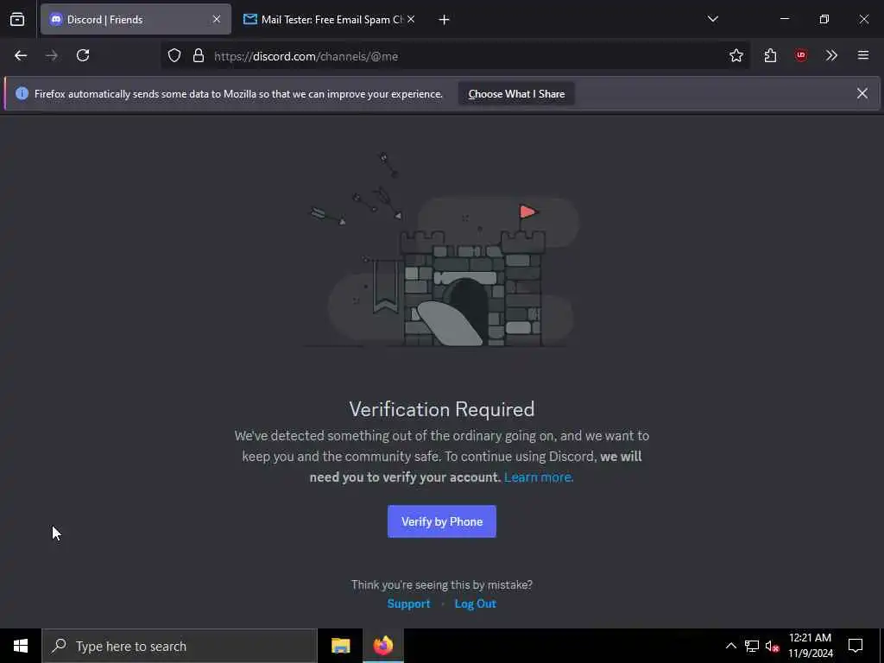Go forward one page
The height and width of the screenshot is (663, 884).
(52, 56)
